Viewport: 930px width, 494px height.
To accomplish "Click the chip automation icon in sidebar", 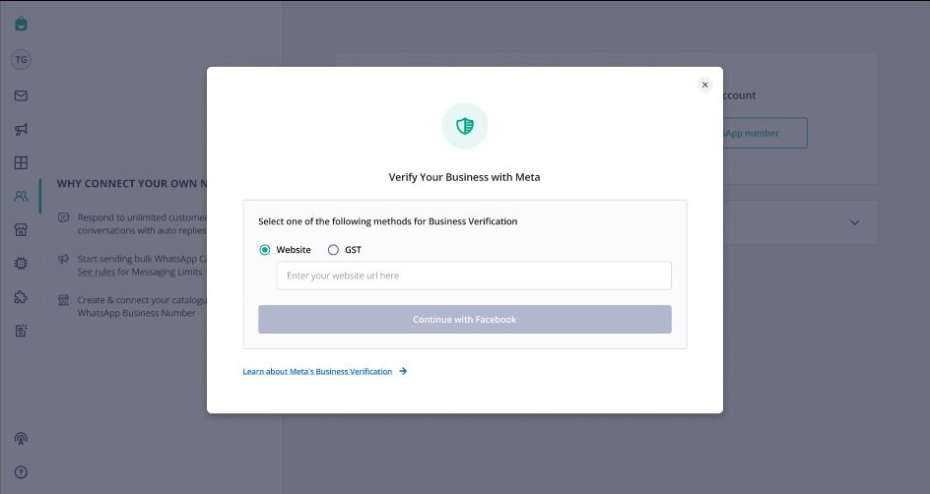I will pos(21,263).
